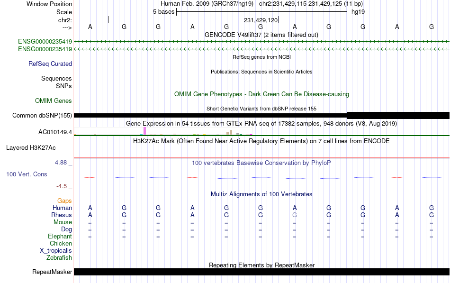This screenshot has width=450, height=283.
Task: Click the AC010149.4 GTEx expression label
Action: (55, 132)
